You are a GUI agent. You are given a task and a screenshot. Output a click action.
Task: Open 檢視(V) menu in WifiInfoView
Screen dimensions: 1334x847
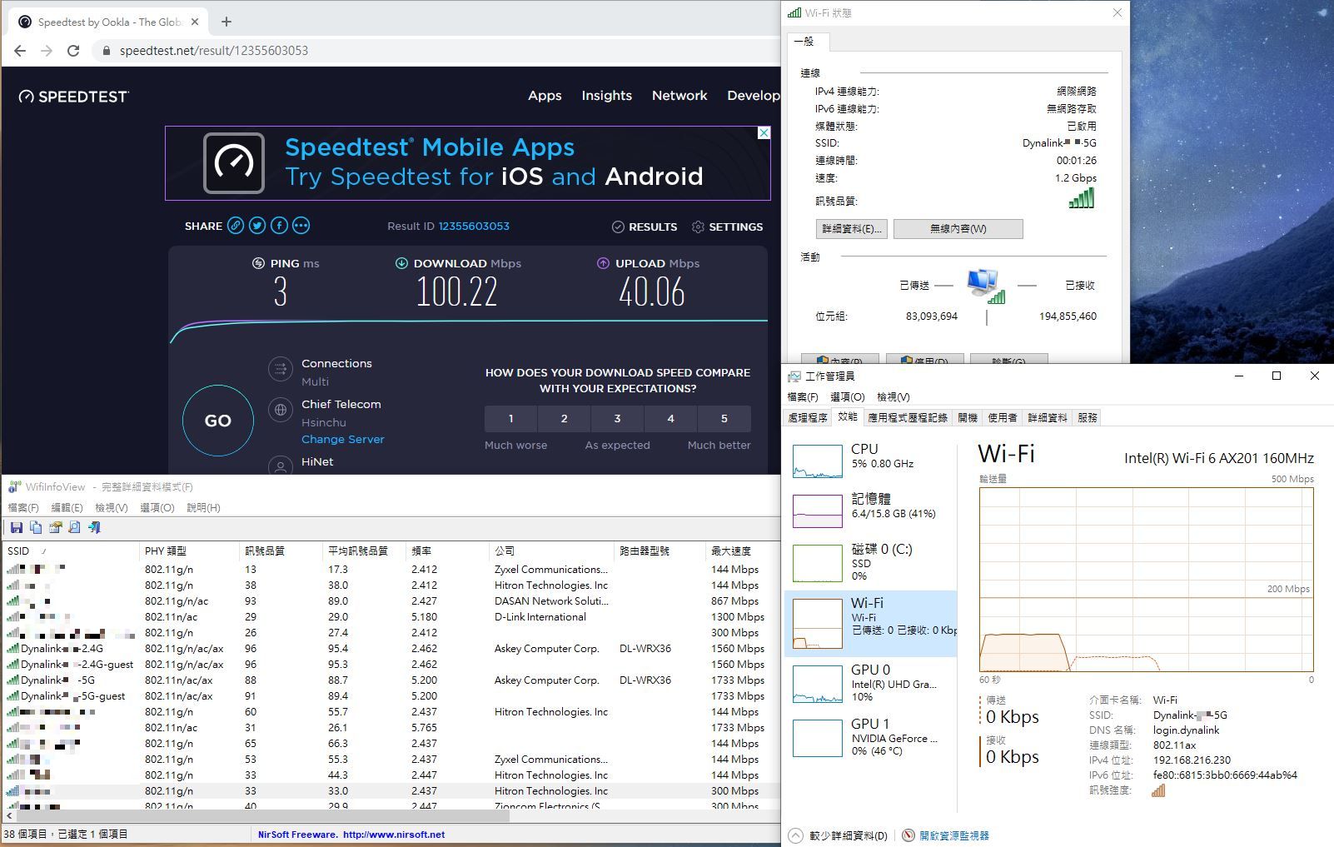point(112,507)
